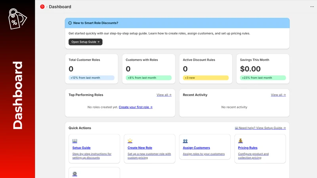The height and width of the screenshot is (178, 317).
Task: Click 'Set up a new customer role' description
Action: point(149,155)
